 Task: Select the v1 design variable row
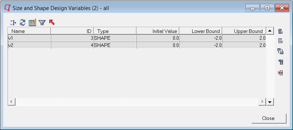coord(136,38)
